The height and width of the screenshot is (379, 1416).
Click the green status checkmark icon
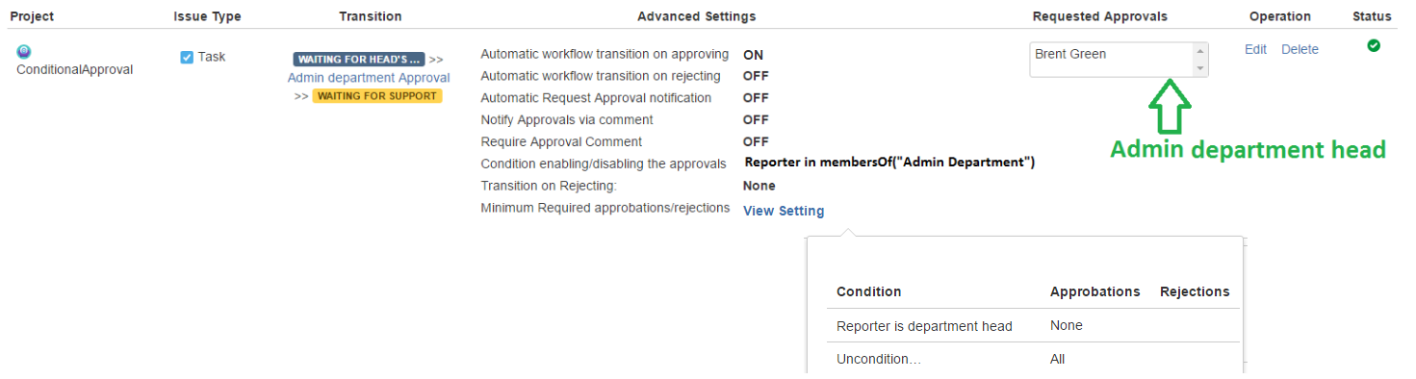tap(1374, 45)
